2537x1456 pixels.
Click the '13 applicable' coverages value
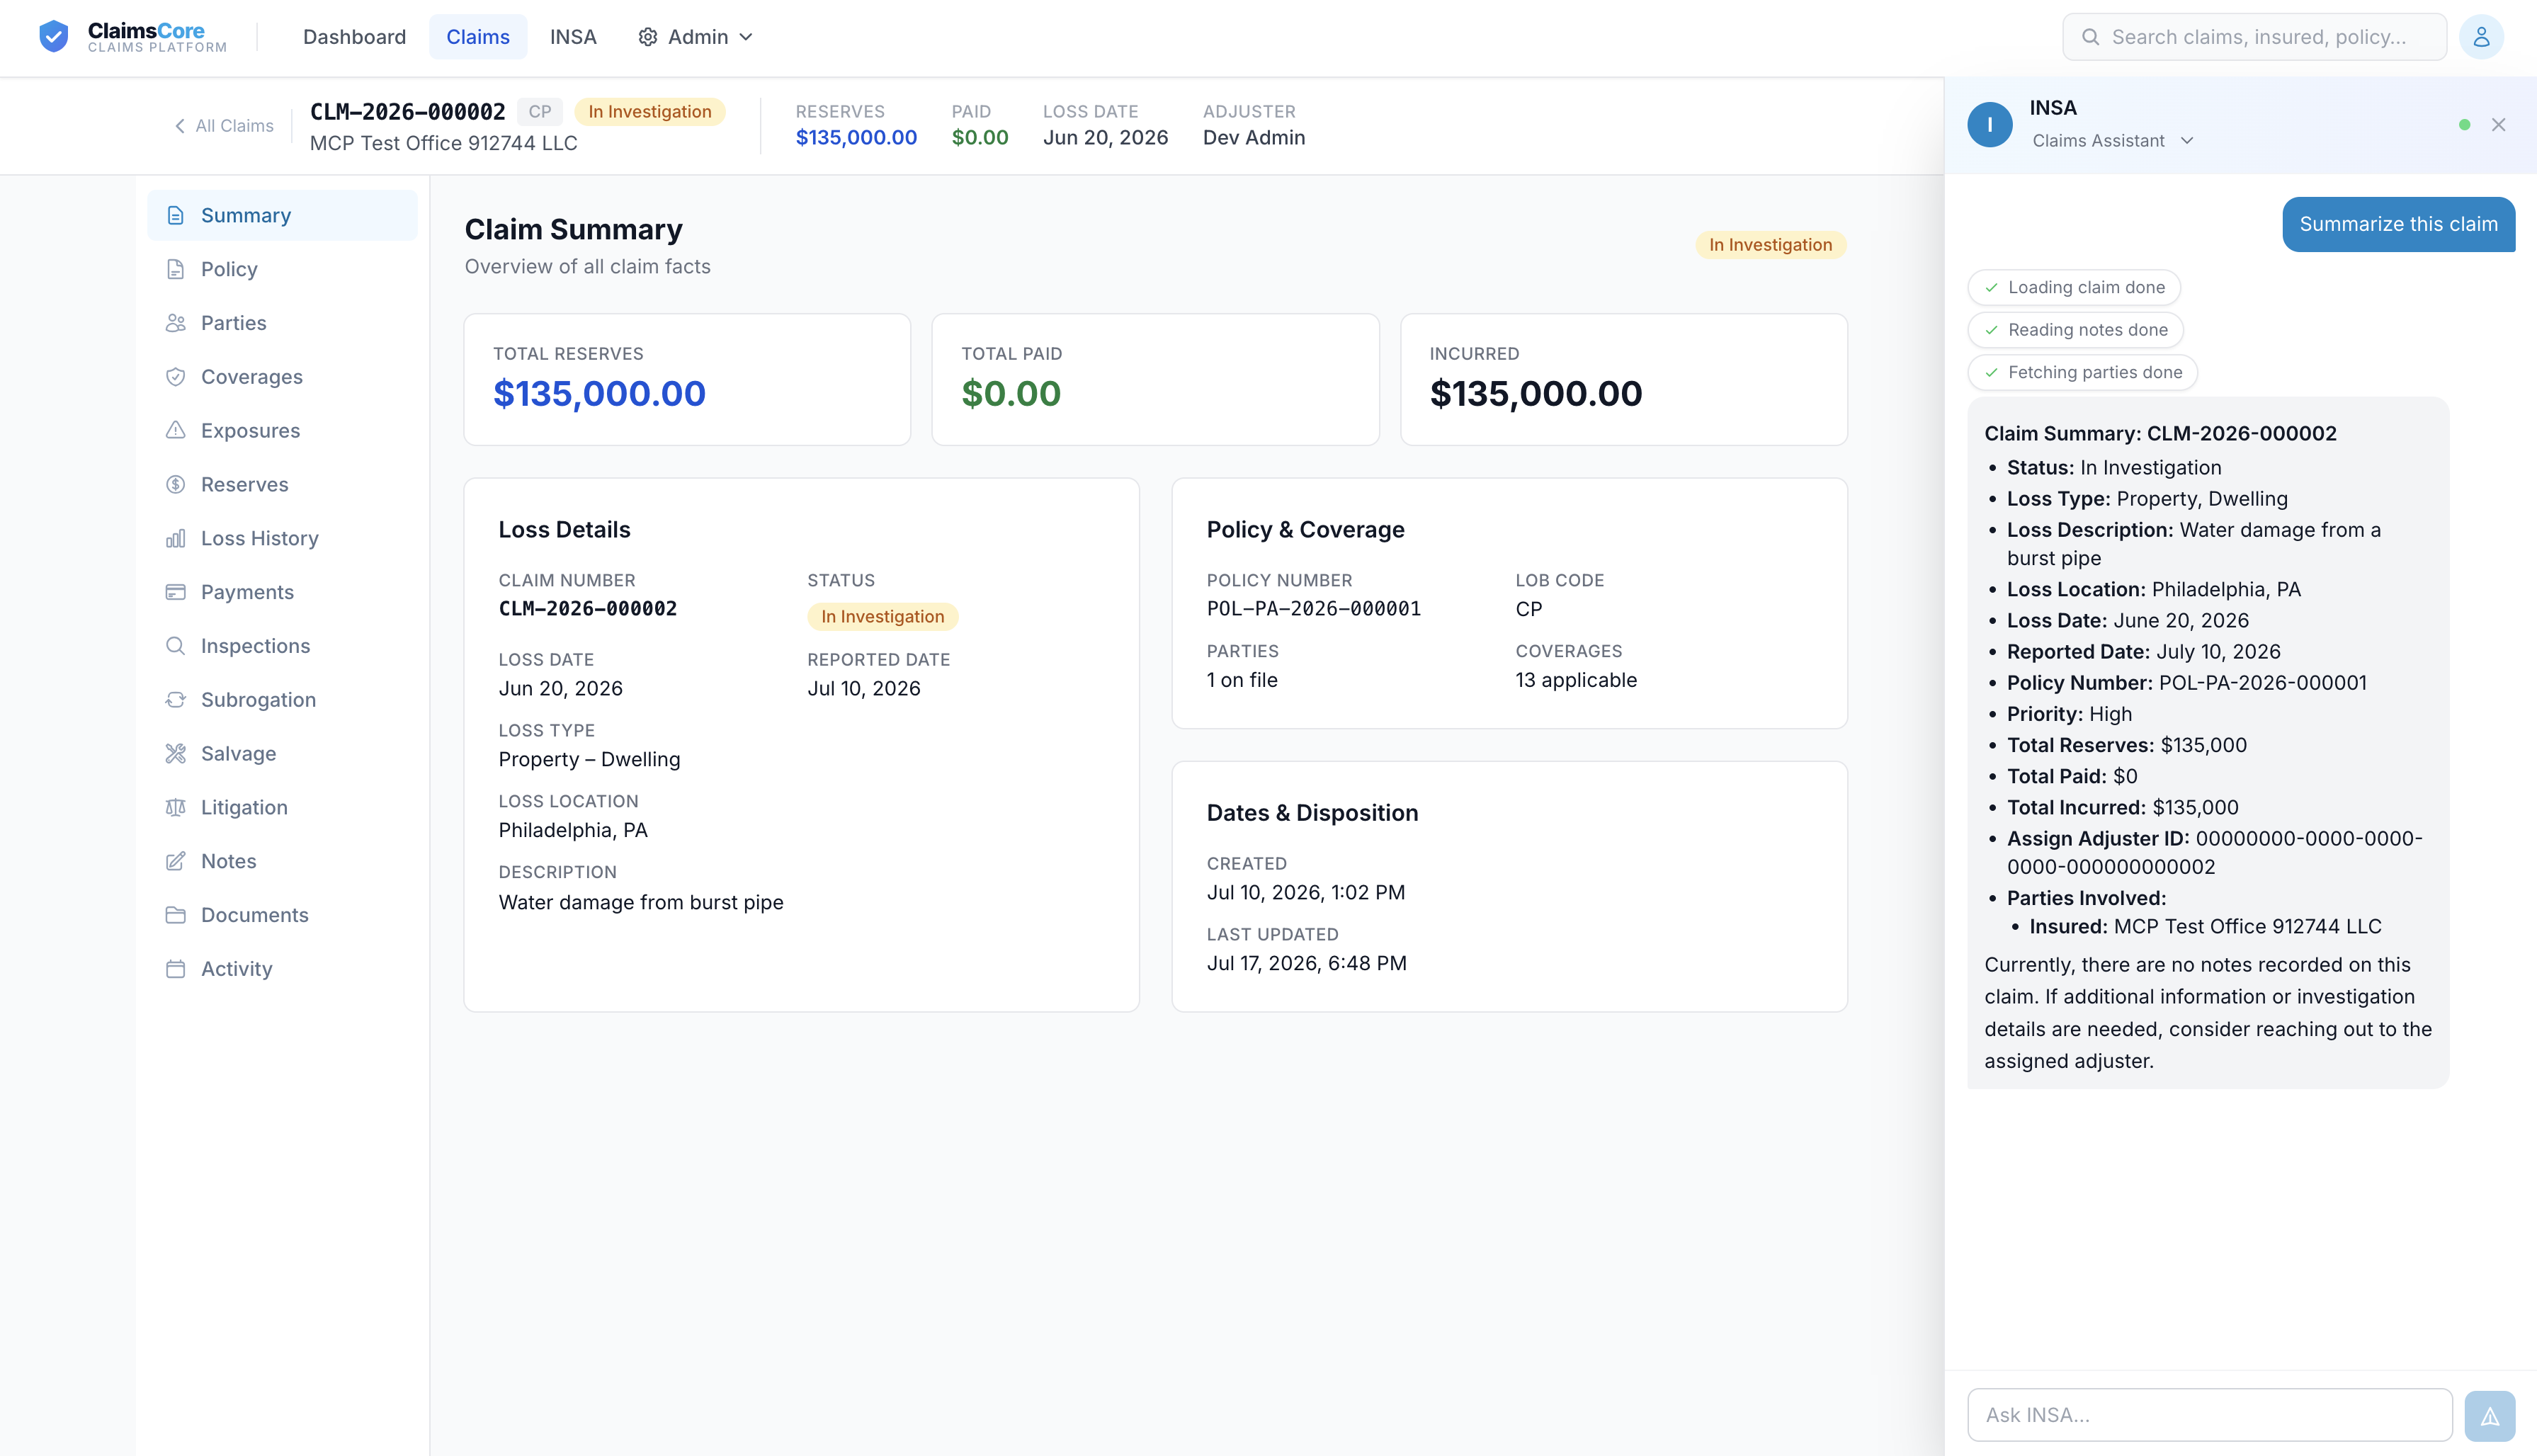(x=1576, y=680)
